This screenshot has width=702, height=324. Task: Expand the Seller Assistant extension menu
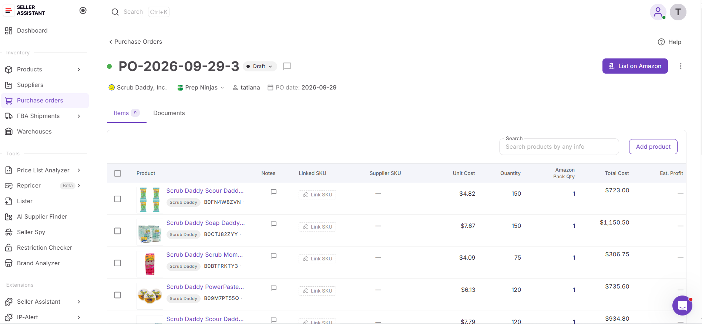[x=79, y=302]
